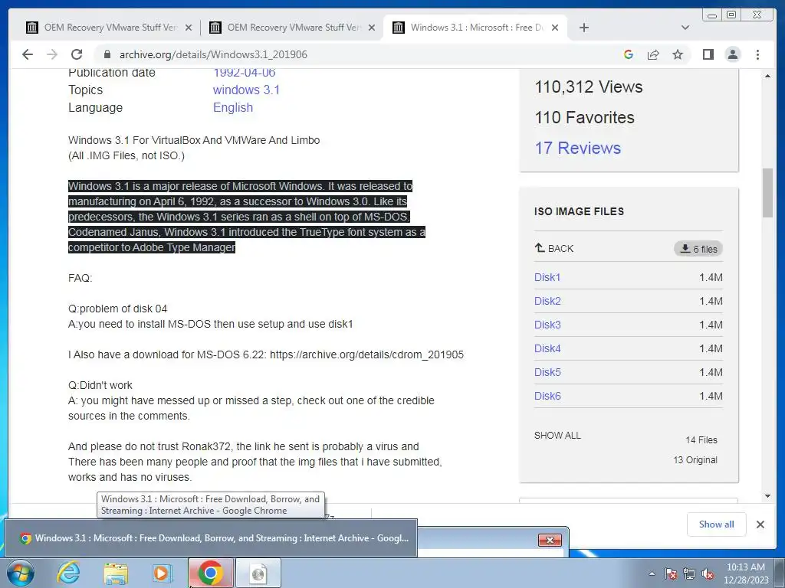
Task: Launch Internet Explorer from the taskbar
Action: [68, 573]
